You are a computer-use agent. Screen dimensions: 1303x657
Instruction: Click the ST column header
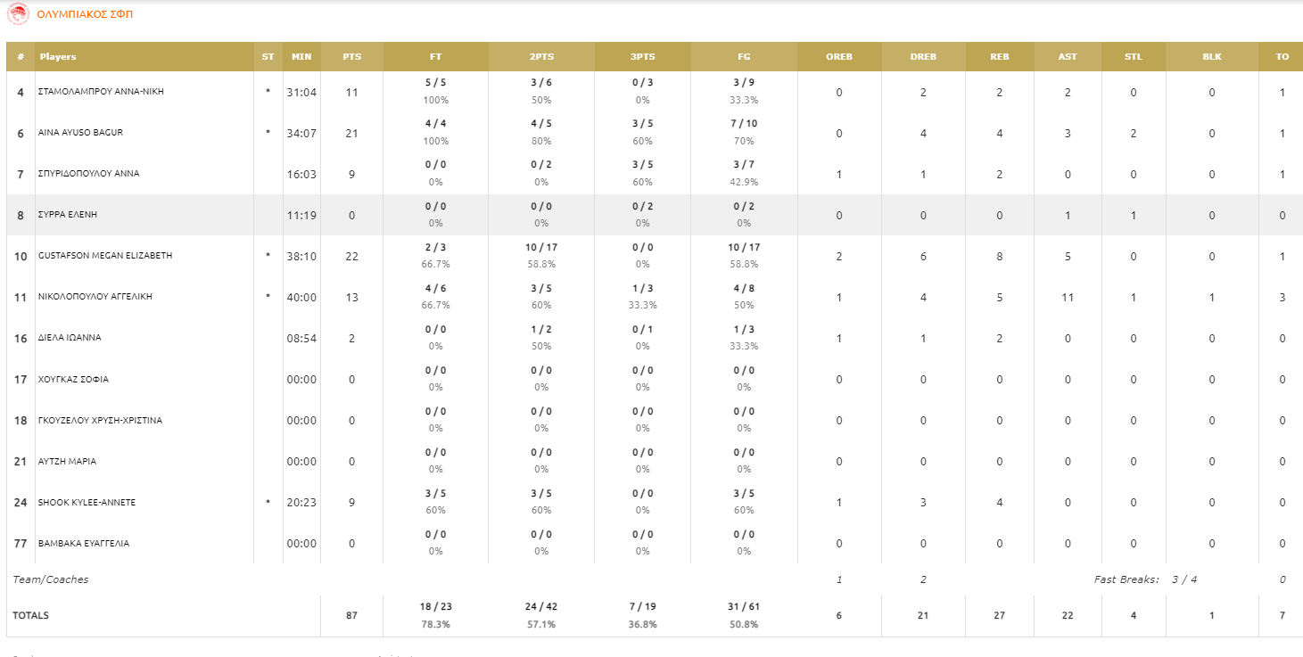268,56
